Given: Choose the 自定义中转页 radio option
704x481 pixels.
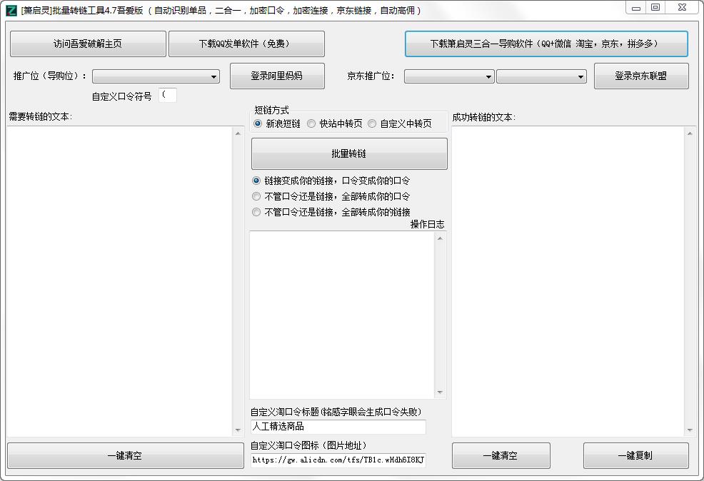Looking at the screenshot, I should (372, 123).
